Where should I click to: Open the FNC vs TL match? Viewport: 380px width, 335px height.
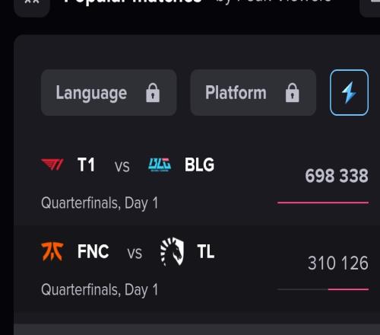tap(197, 269)
